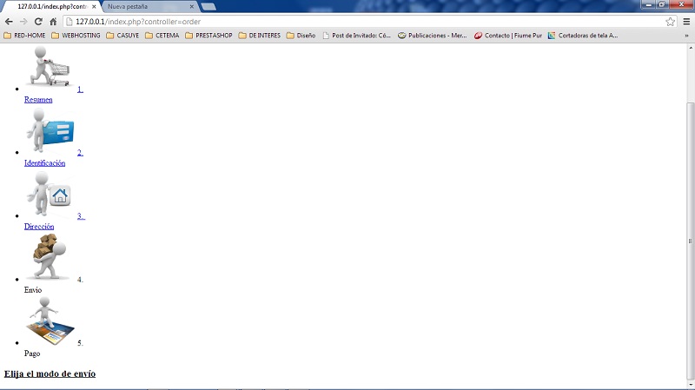Follow the Dirección step link
695x390 pixels.
point(39,227)
